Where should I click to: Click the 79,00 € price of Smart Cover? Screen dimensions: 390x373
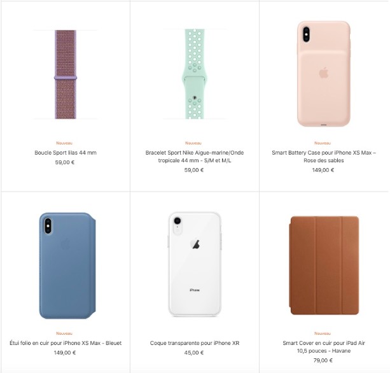click(323, 360)
